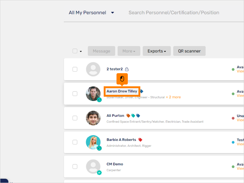
Task: Expand the + 2 more positions for Aaron Drew Tilley
Action: click(x=174, y=97)
